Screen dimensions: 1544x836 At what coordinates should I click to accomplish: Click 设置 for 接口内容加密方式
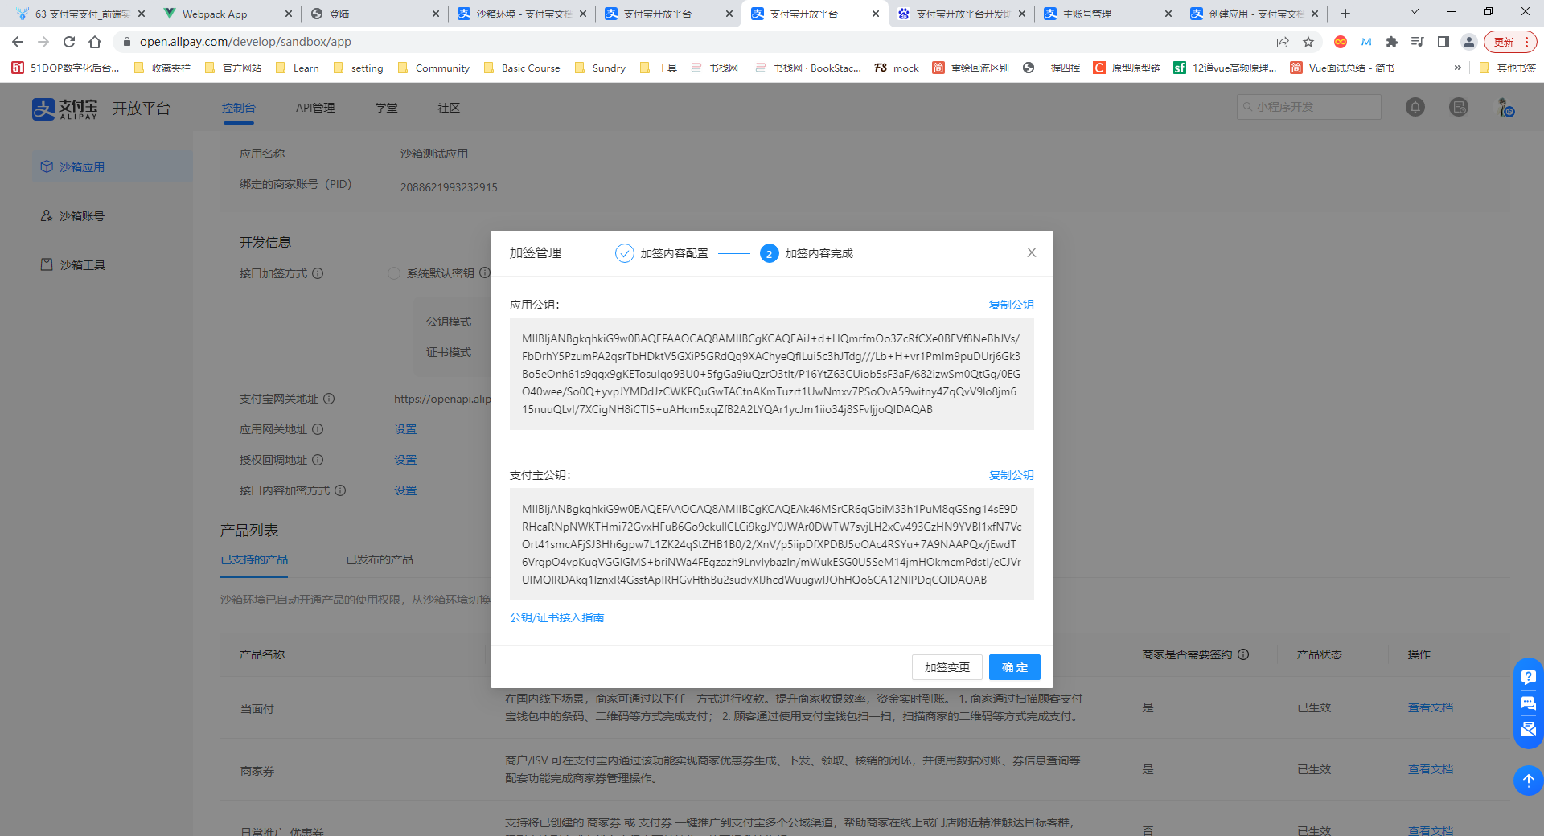tap(405, 490)
